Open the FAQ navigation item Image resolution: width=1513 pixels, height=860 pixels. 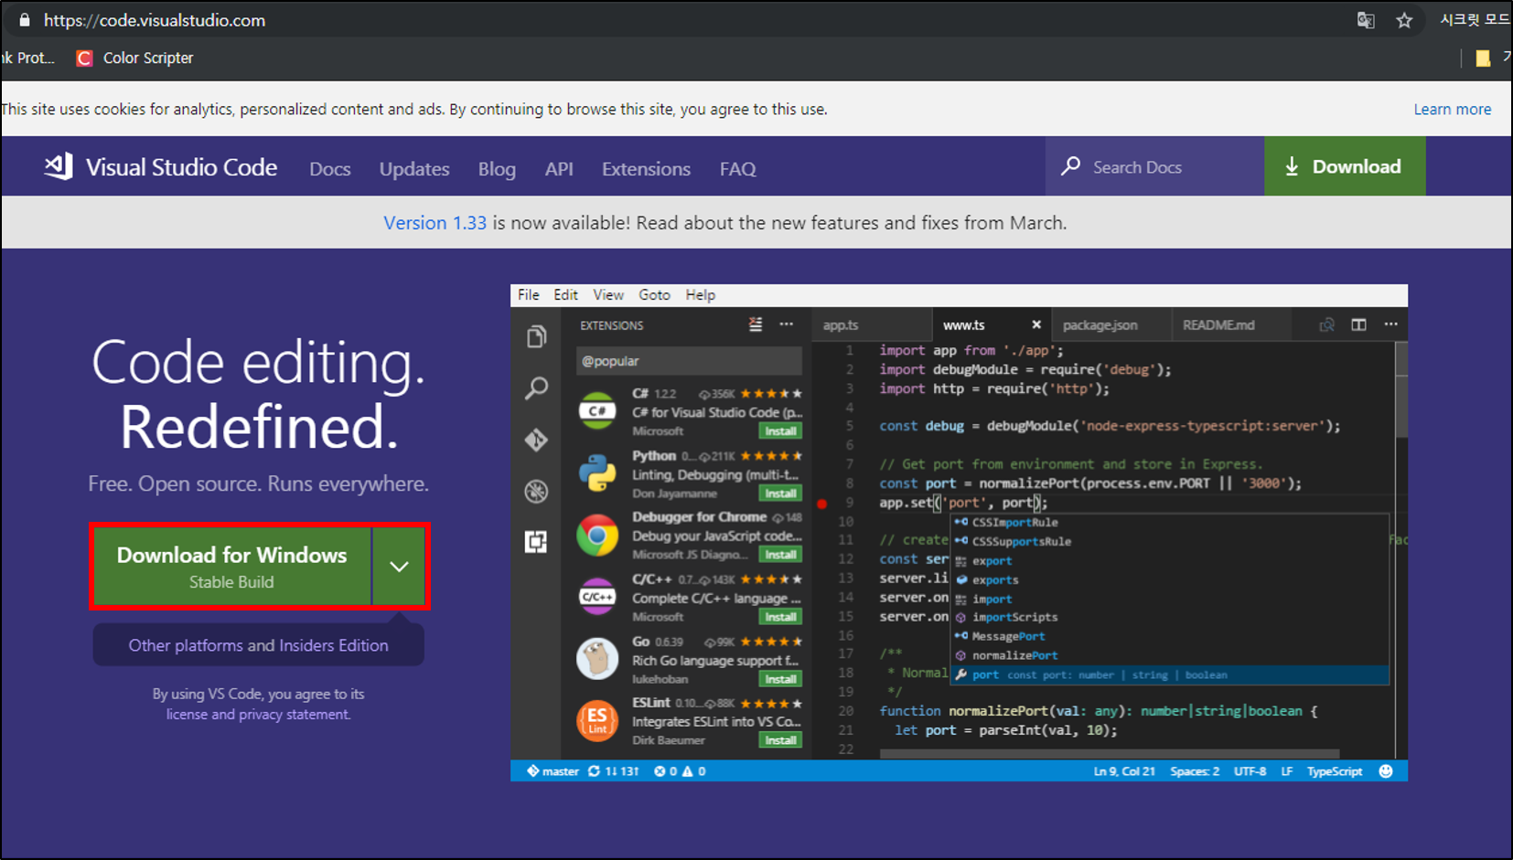[x=737, y=169]
